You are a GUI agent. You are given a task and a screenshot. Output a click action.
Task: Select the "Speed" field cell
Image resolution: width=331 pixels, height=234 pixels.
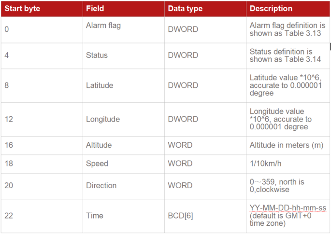pos(97,164)
